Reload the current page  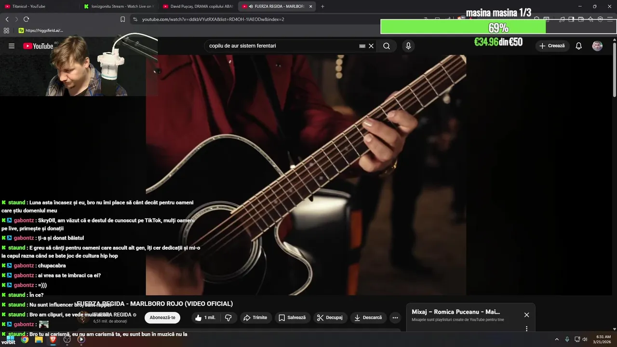point(26,19)
